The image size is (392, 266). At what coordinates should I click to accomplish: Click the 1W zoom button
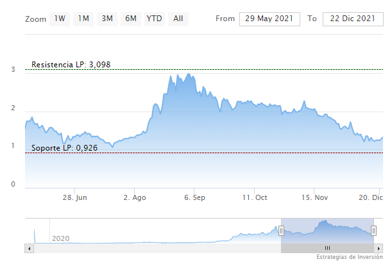point(60,19)
